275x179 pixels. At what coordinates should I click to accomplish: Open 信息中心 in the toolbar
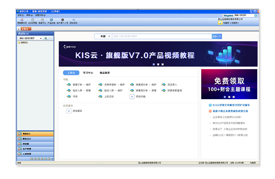pyautogui.click(x=42, y=20)
